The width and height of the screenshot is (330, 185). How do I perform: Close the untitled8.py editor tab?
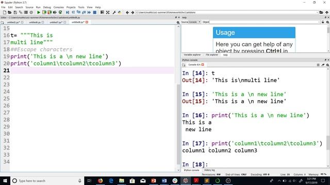coord(87,22)
